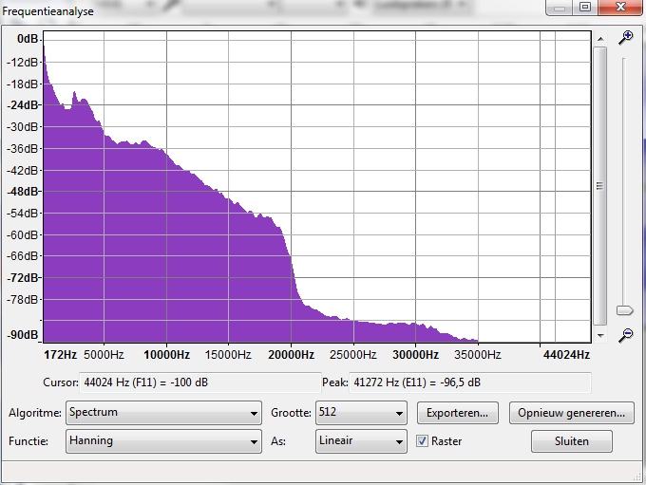Toggle the Raster grid checkbox

422,441
